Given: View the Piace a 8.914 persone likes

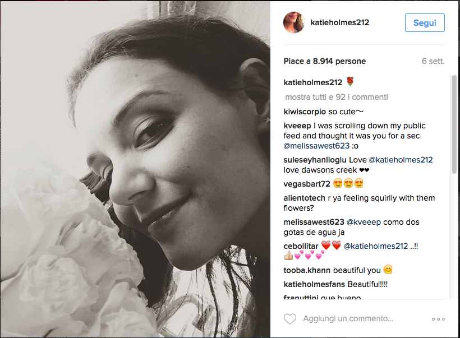Looking at the screenshot, I should tap(324, 61).
